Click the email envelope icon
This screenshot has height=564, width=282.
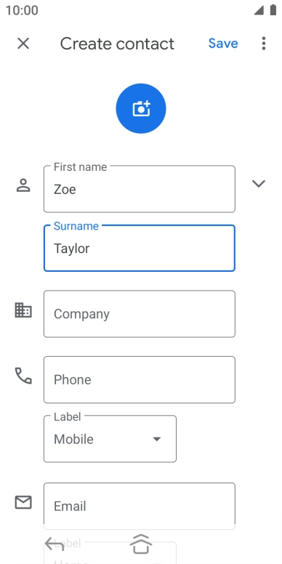23,502
